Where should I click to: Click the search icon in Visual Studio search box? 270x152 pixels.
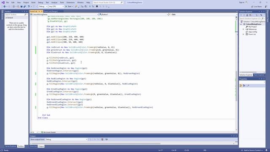tap(121, 3)
